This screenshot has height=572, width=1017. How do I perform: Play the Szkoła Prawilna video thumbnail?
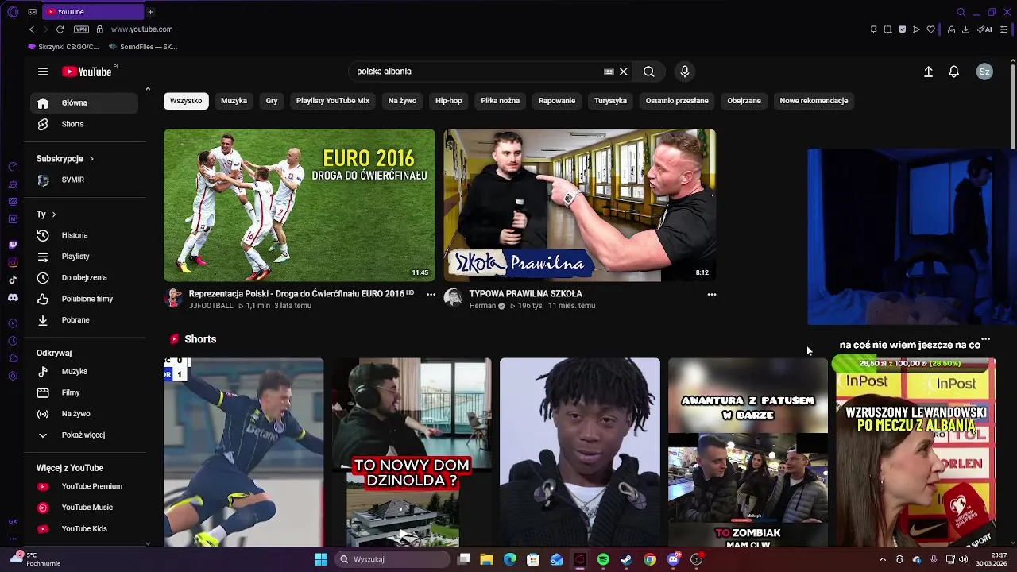580,205
